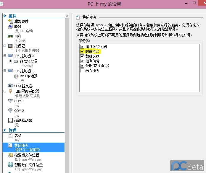Toggle the 时间同步 checkbox

(x=82, y=51)
